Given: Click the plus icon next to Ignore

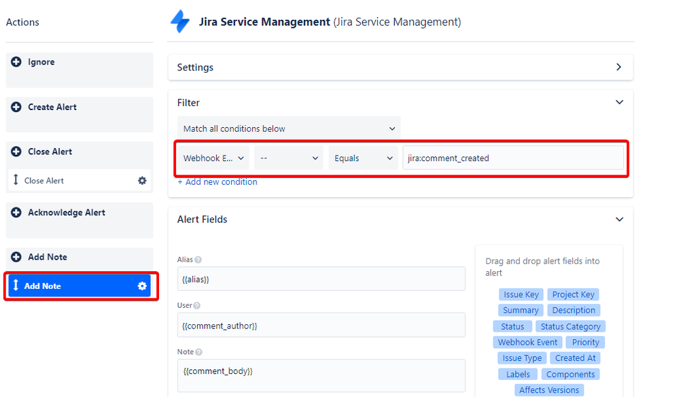Looking at the screenshot, I should [16, 62].
